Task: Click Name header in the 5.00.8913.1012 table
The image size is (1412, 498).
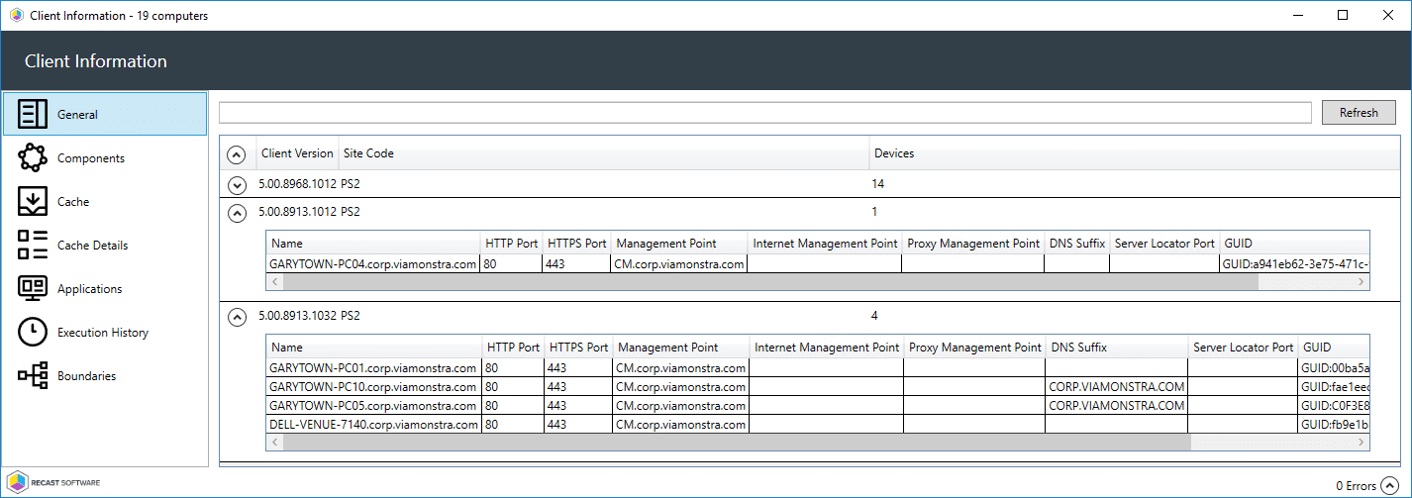Action: click(373, 244)
